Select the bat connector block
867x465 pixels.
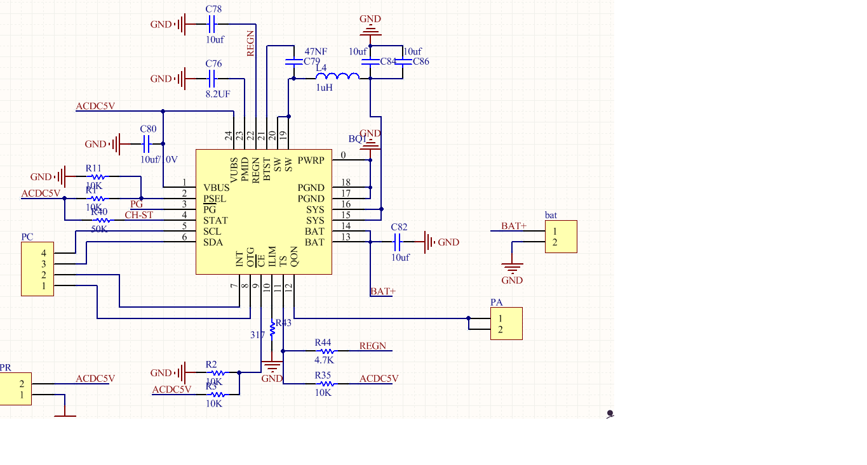pos(561,237)
